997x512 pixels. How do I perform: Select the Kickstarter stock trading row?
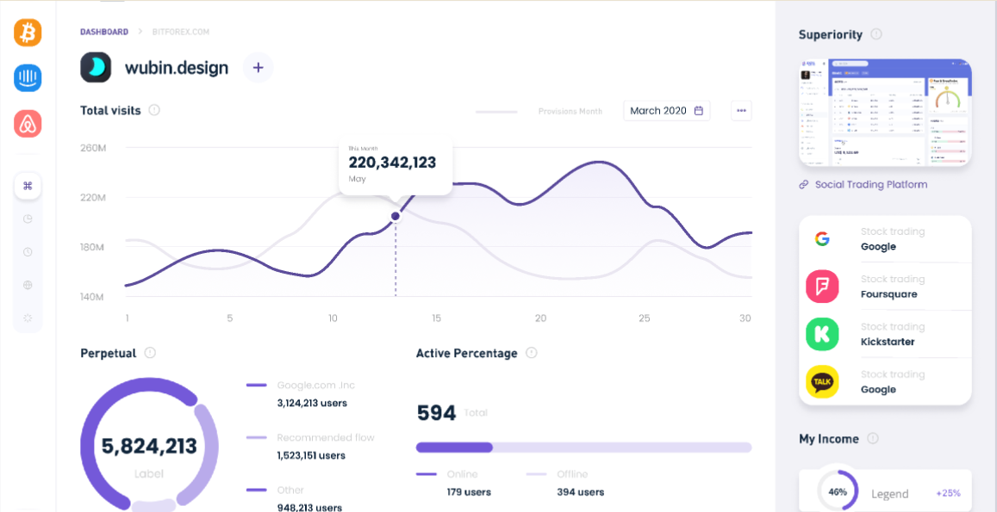coord(885,334)
